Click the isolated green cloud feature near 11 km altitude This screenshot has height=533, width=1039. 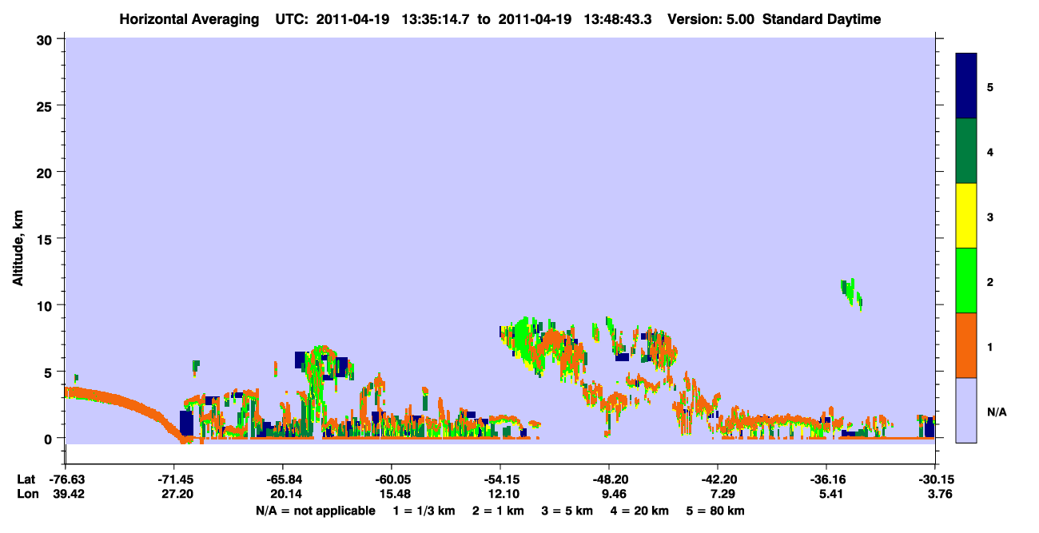(851, 293)
